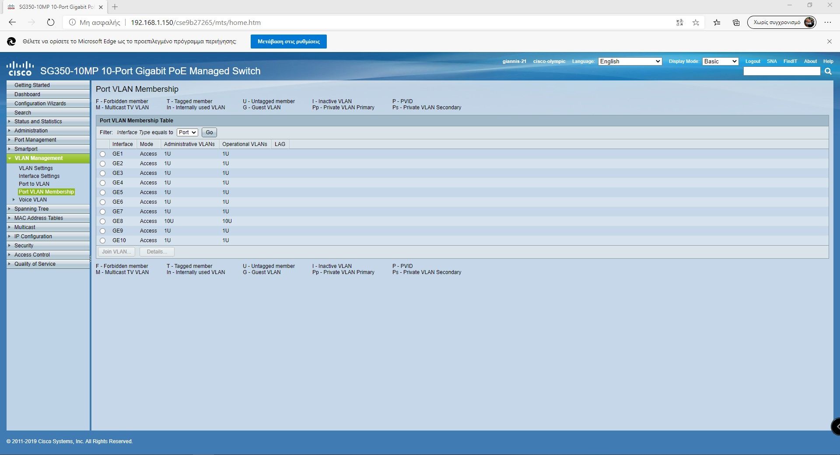Image resolution: width=840 pixels, height=455 pixels.
Task: Open the Search menu item
Action: pyautogui.click(x=48, y=113)
